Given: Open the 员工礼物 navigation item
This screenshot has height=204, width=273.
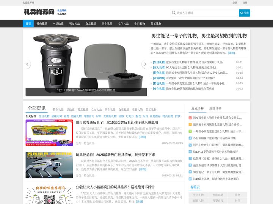Looking at the screenshot, I should (156, 23).
